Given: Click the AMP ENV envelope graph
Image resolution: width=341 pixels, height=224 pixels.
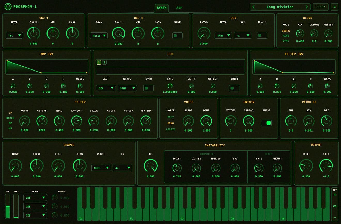Looking at the screenshot, I should point(47,67).
